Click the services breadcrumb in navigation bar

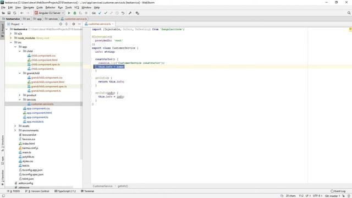51,19
